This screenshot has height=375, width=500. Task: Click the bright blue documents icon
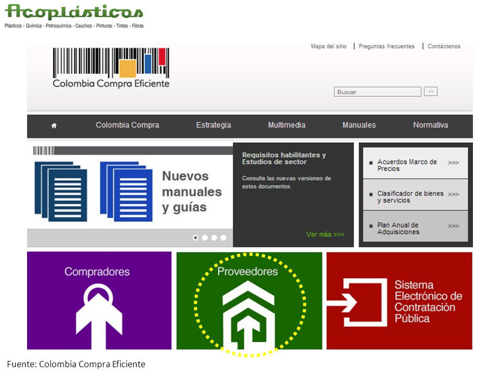[126, 192]
